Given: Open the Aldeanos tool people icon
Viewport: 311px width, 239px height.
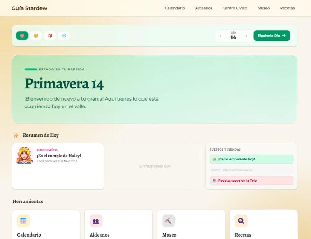Looking at the screenshot, I should pyautogui.click(x=96, y=221).
